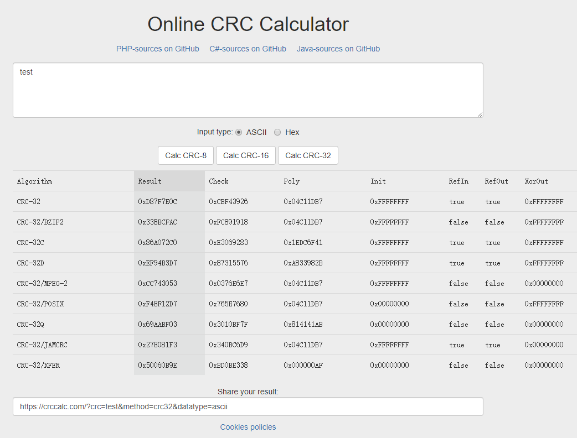Click poly value 0x1EDC6F41
Image resolution: width=577 pixels, height=438 pixels.
click(303, 243)
